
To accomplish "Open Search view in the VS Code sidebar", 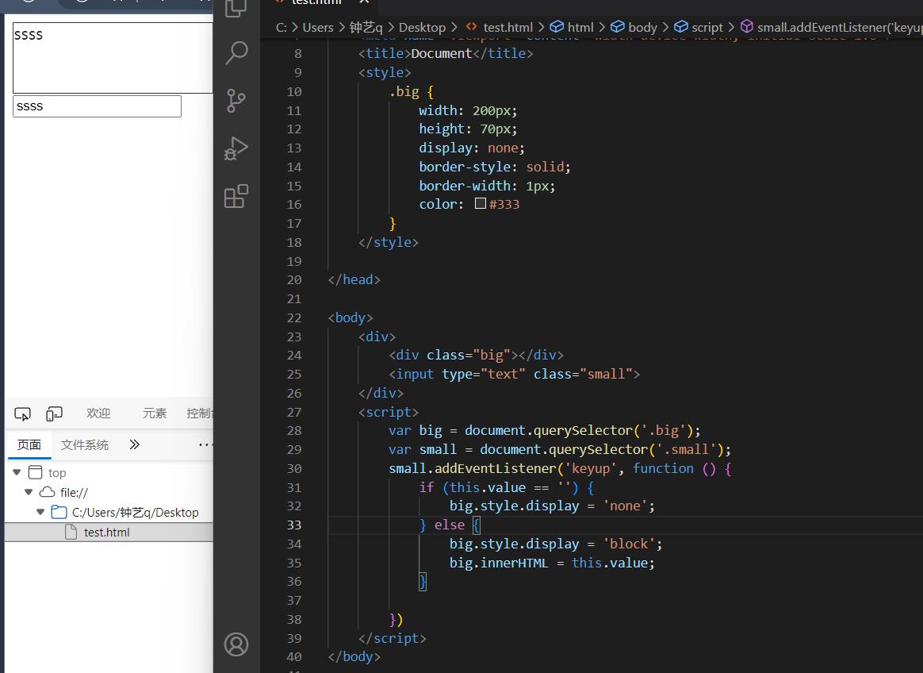I will click(x=236, y=52).
